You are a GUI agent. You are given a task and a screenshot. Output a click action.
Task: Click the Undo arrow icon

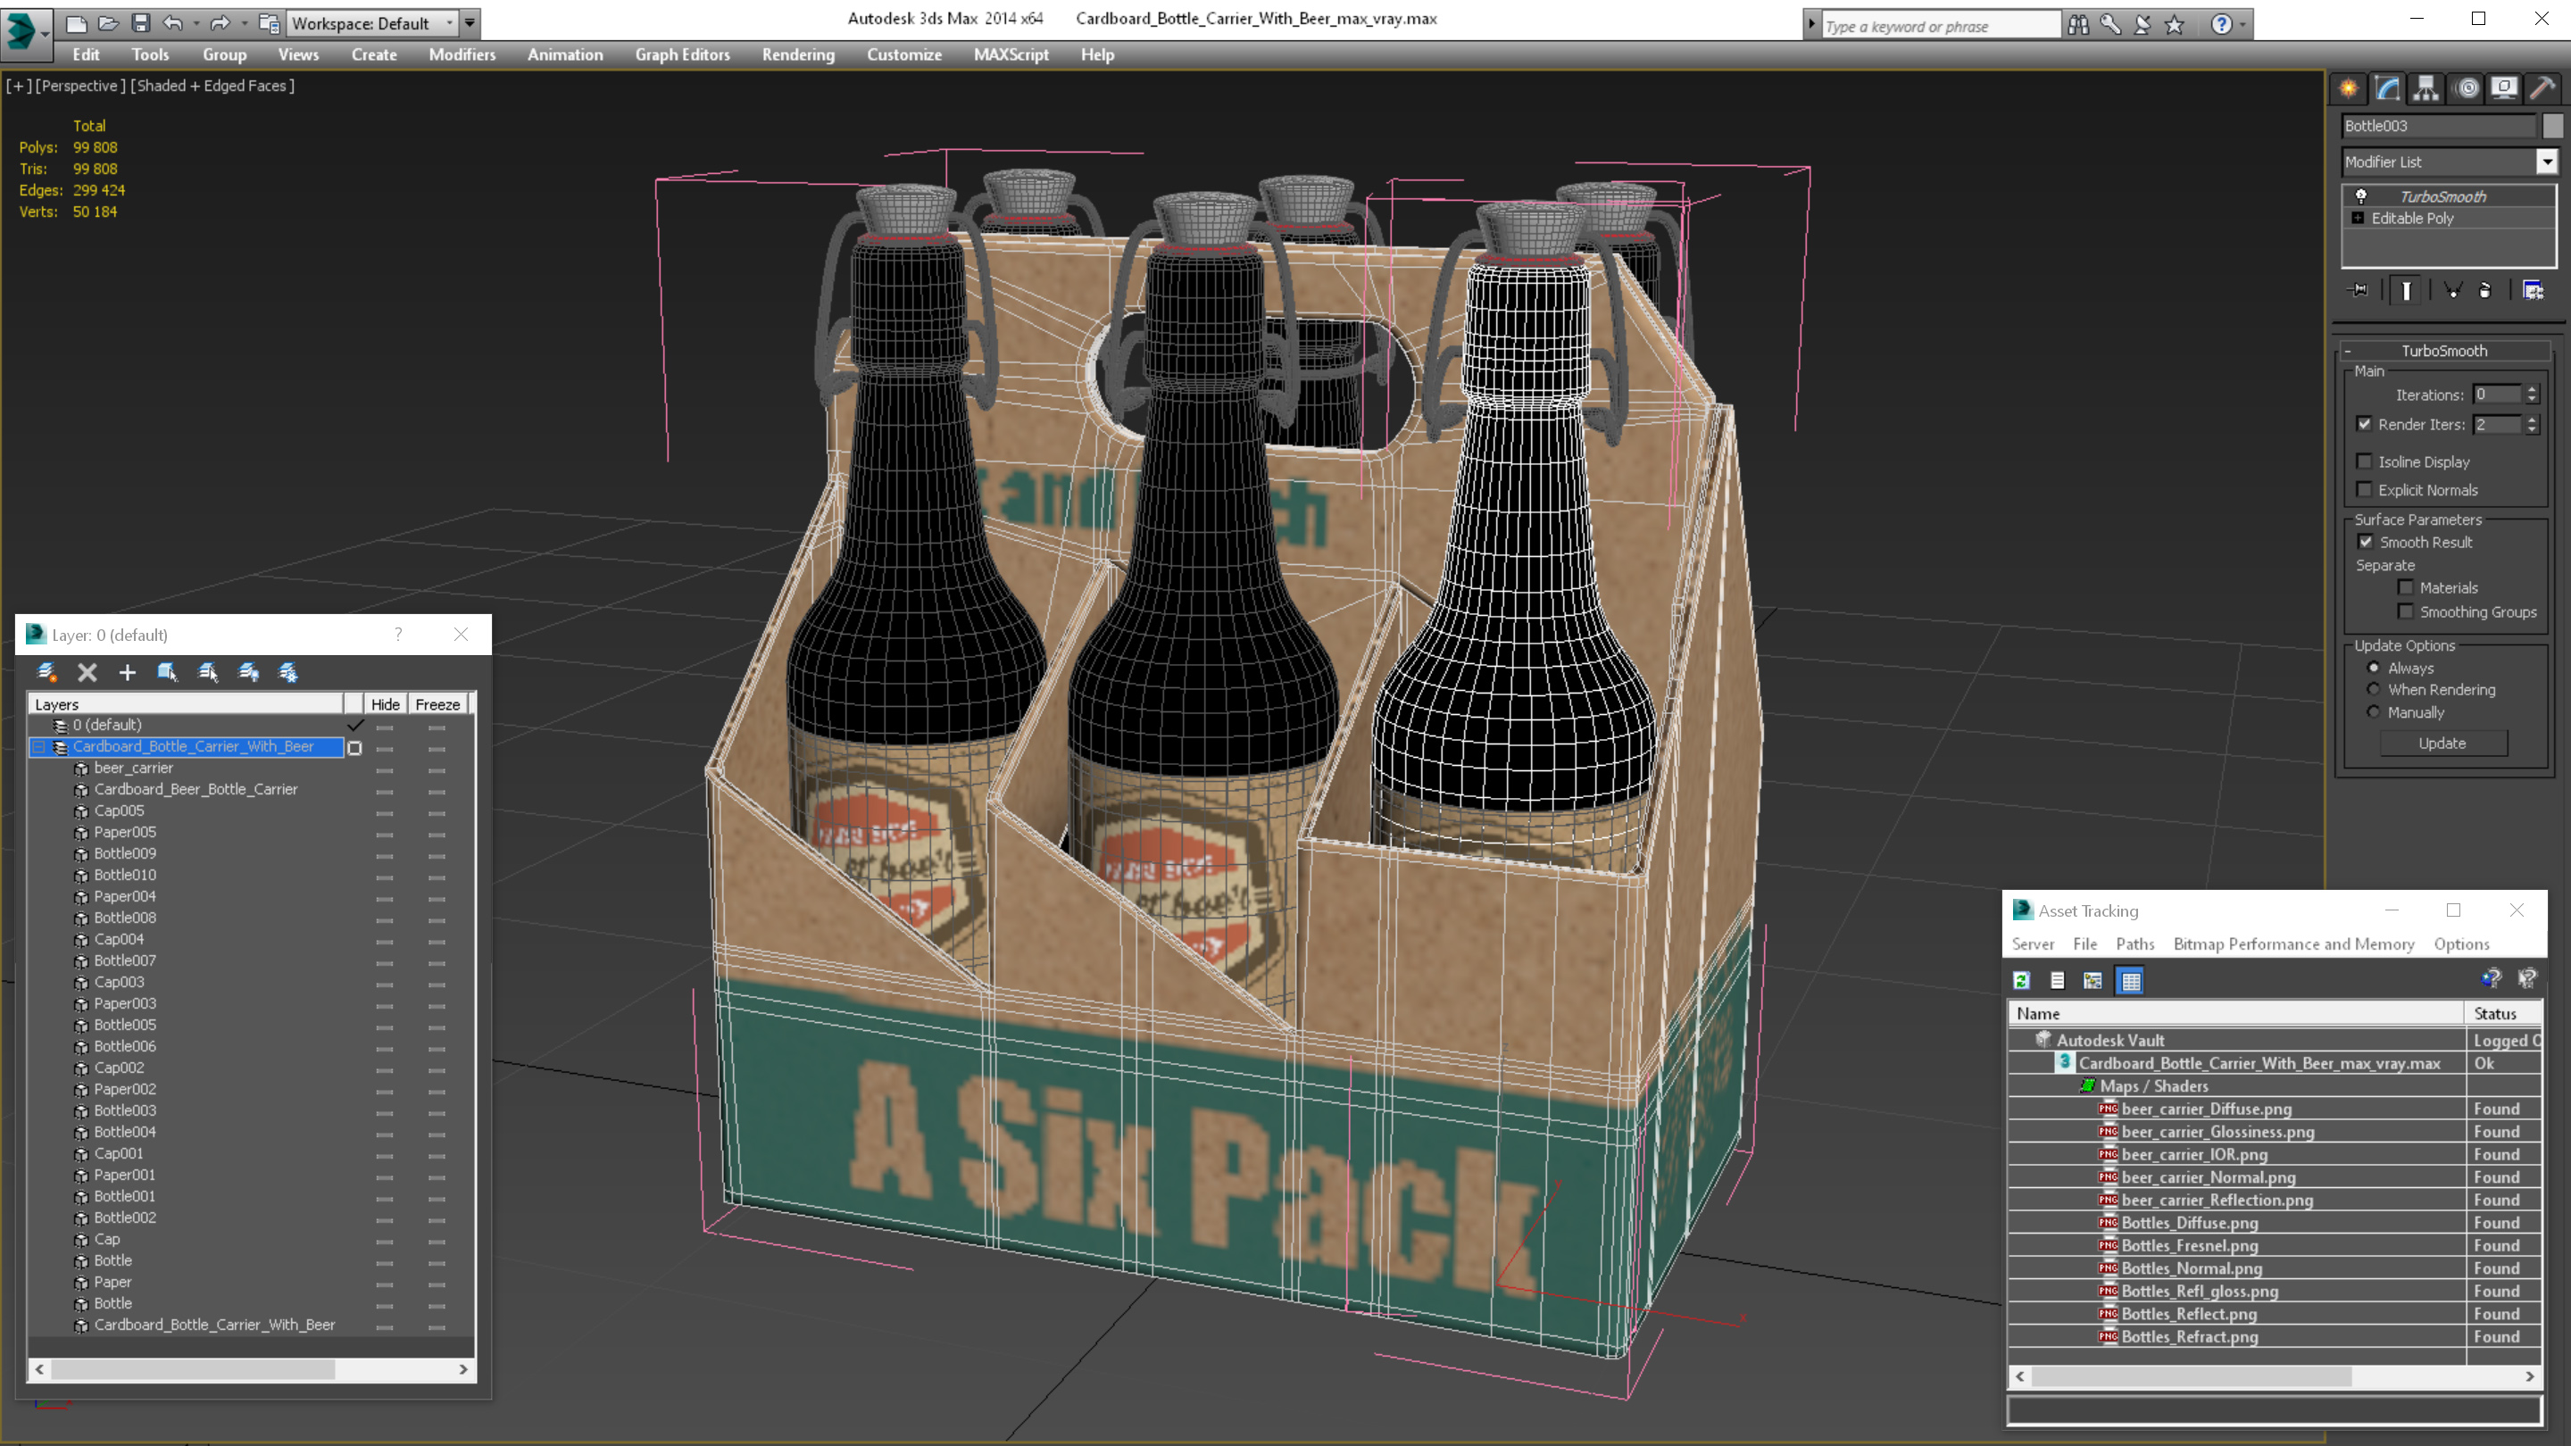(x=174, y=23)
